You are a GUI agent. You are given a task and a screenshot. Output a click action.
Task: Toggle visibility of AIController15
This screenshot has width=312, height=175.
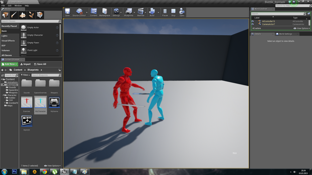point(253,21)
